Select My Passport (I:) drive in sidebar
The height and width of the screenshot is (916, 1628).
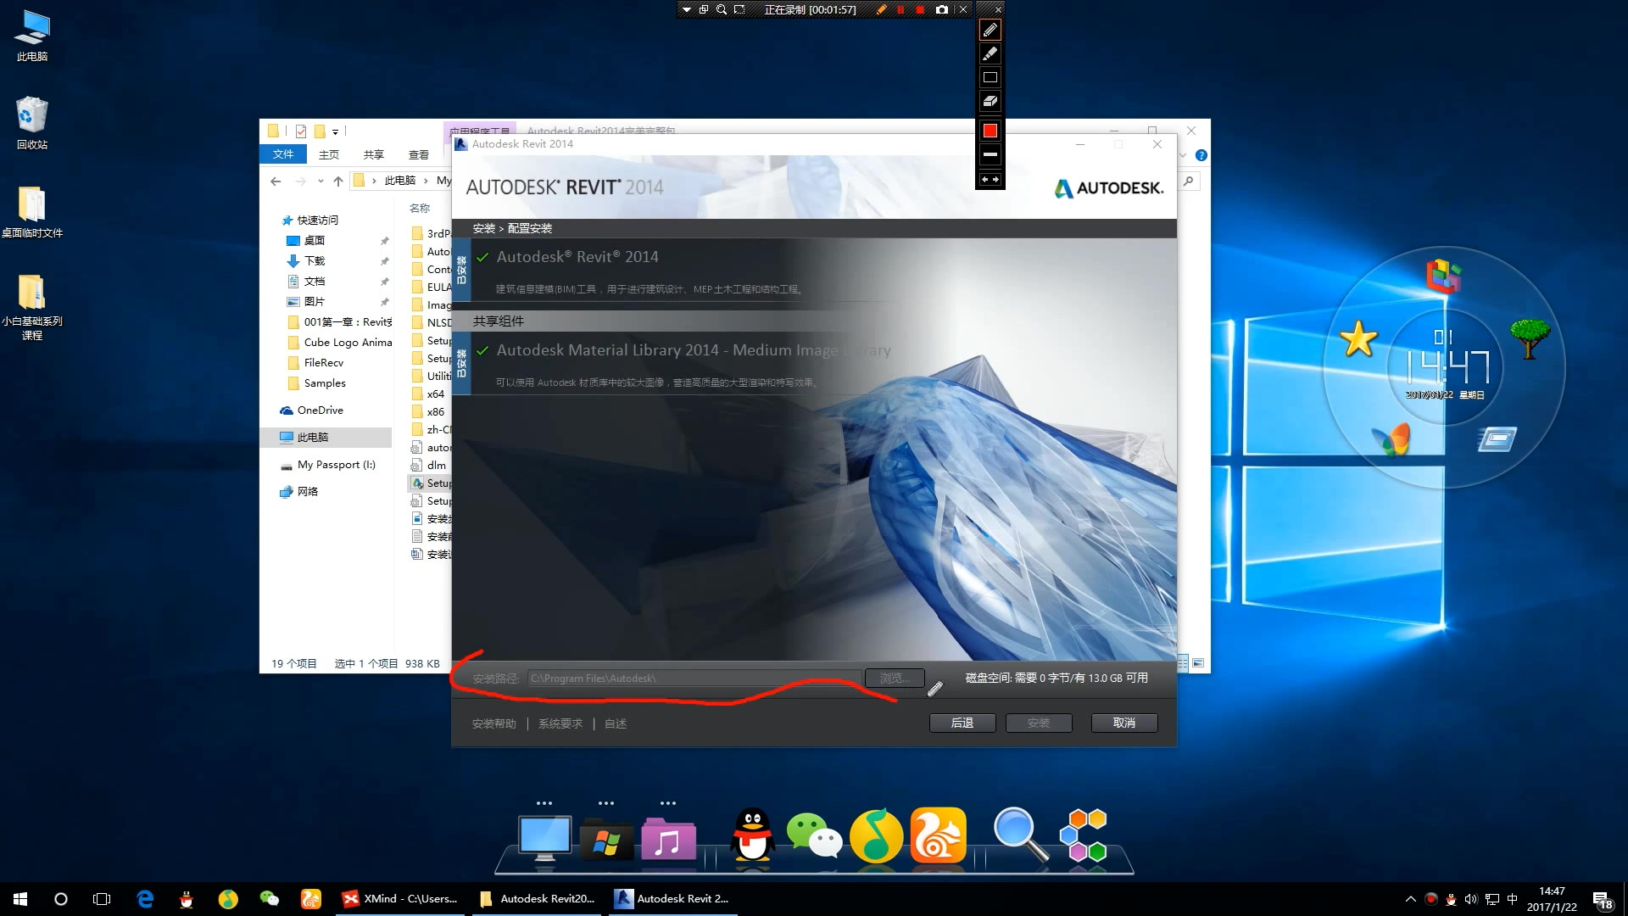pos(336,465)
